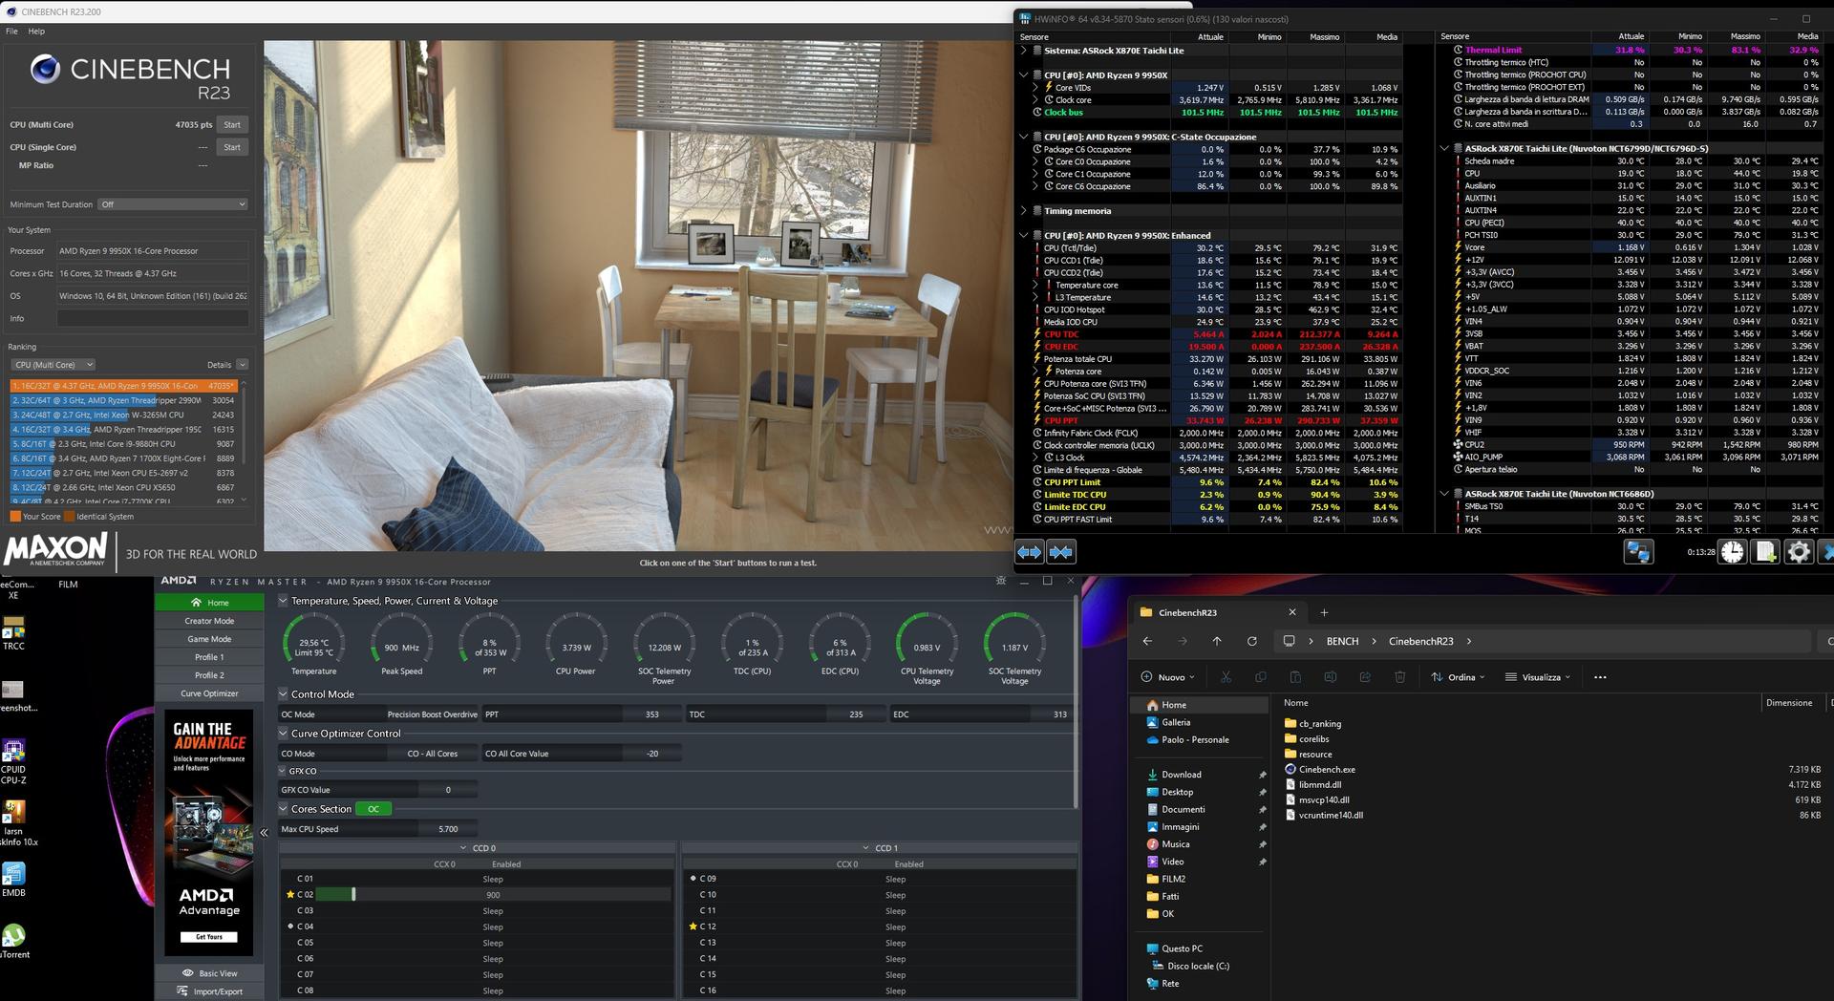The width and height of the screenshot is (1834, 1001).
Task: Switch to Ryzen Master Basic View
Action: tap(209, 973)
